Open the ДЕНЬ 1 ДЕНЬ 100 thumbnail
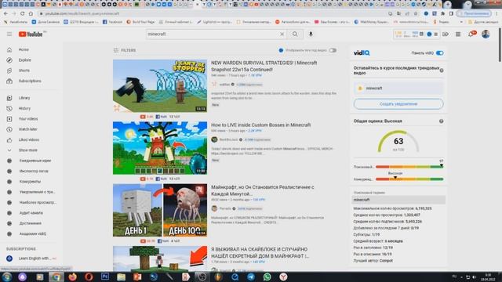 coord(160,210)
